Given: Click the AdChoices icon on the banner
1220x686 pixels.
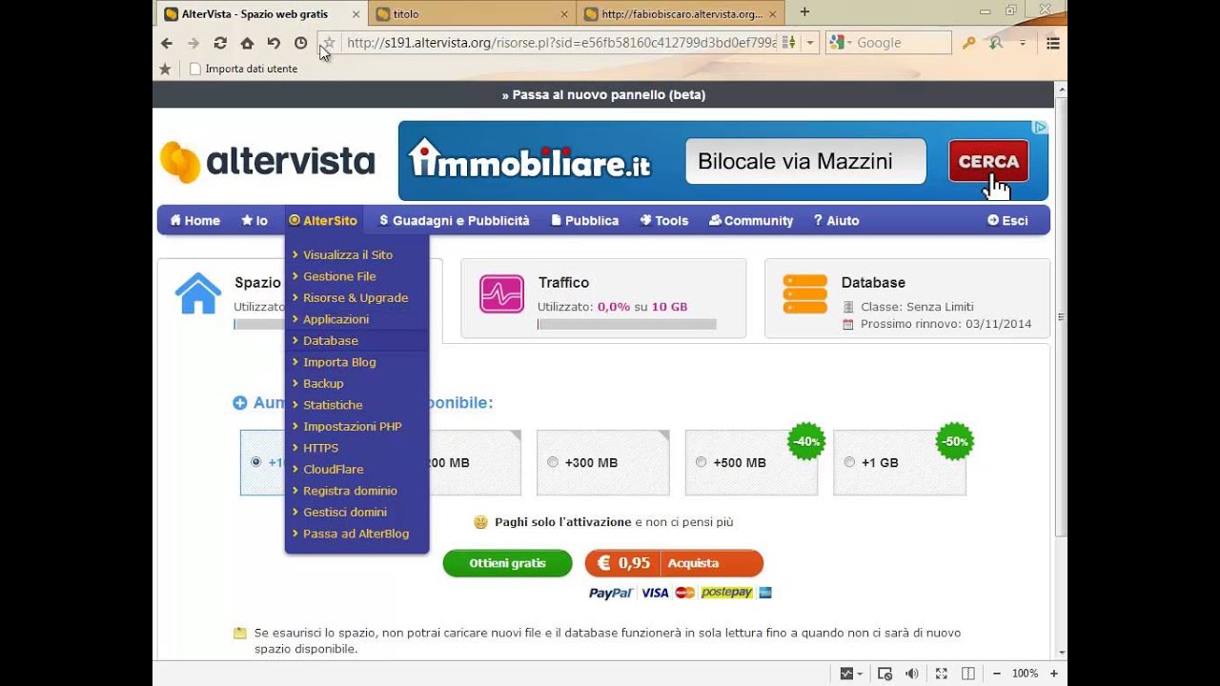Looking at the screenshot, I should pos(1040,128).
